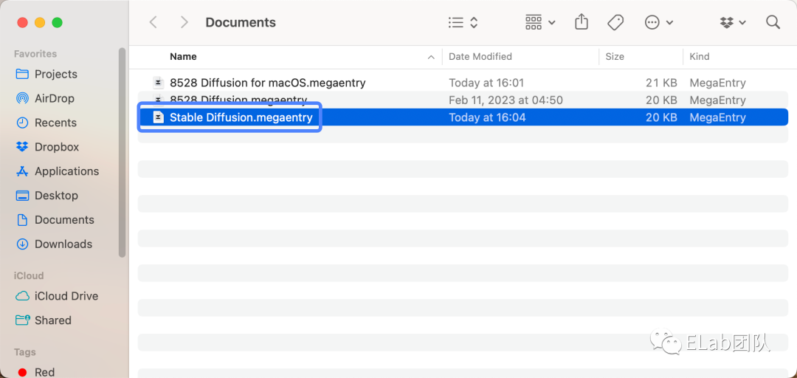Click iCloud Drive cloud icon
This screenshot has width=797, height=378.
coord(22,296)
